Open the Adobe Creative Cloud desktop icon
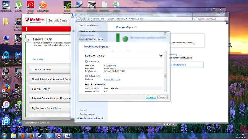The image size is (248, 139). 30,7
